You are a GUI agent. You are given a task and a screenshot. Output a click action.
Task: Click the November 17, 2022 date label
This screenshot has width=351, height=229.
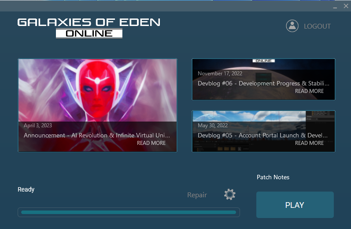coord(220,74)
